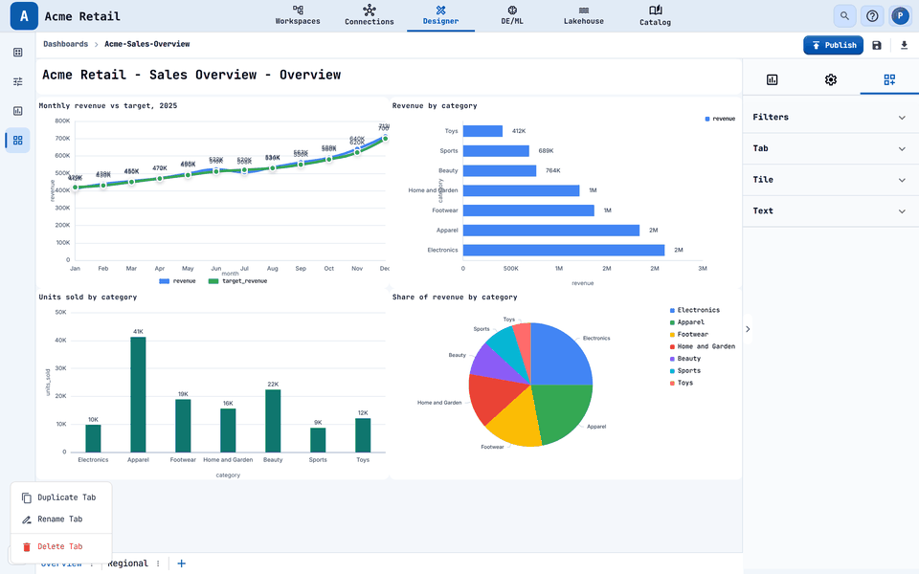Open the Catalog navigation item
This screenshot has height=574, width=919.
tap(655, 16)
